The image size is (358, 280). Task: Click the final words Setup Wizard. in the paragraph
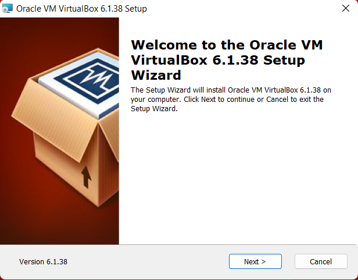(154, 108)
